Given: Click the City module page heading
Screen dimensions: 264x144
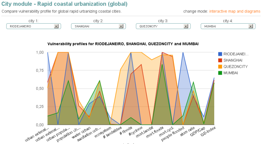Looking at the screenshot, I should [x=64, y=4].
